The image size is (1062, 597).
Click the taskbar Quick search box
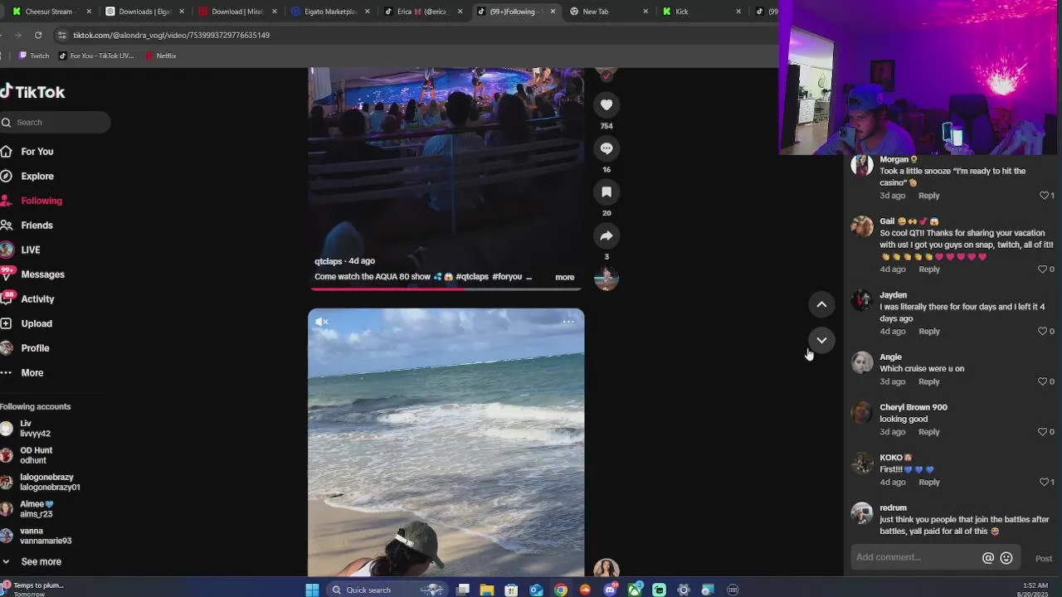pos(388,590)
